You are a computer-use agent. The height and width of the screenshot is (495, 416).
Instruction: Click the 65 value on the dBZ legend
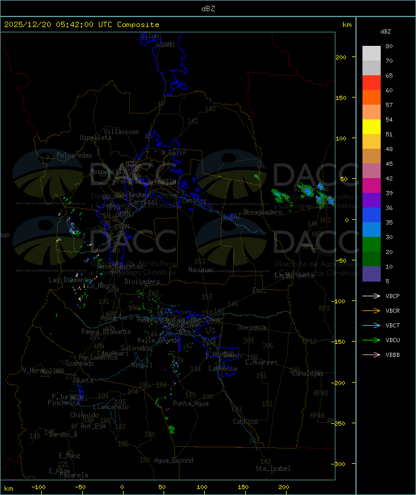[389, 75]
